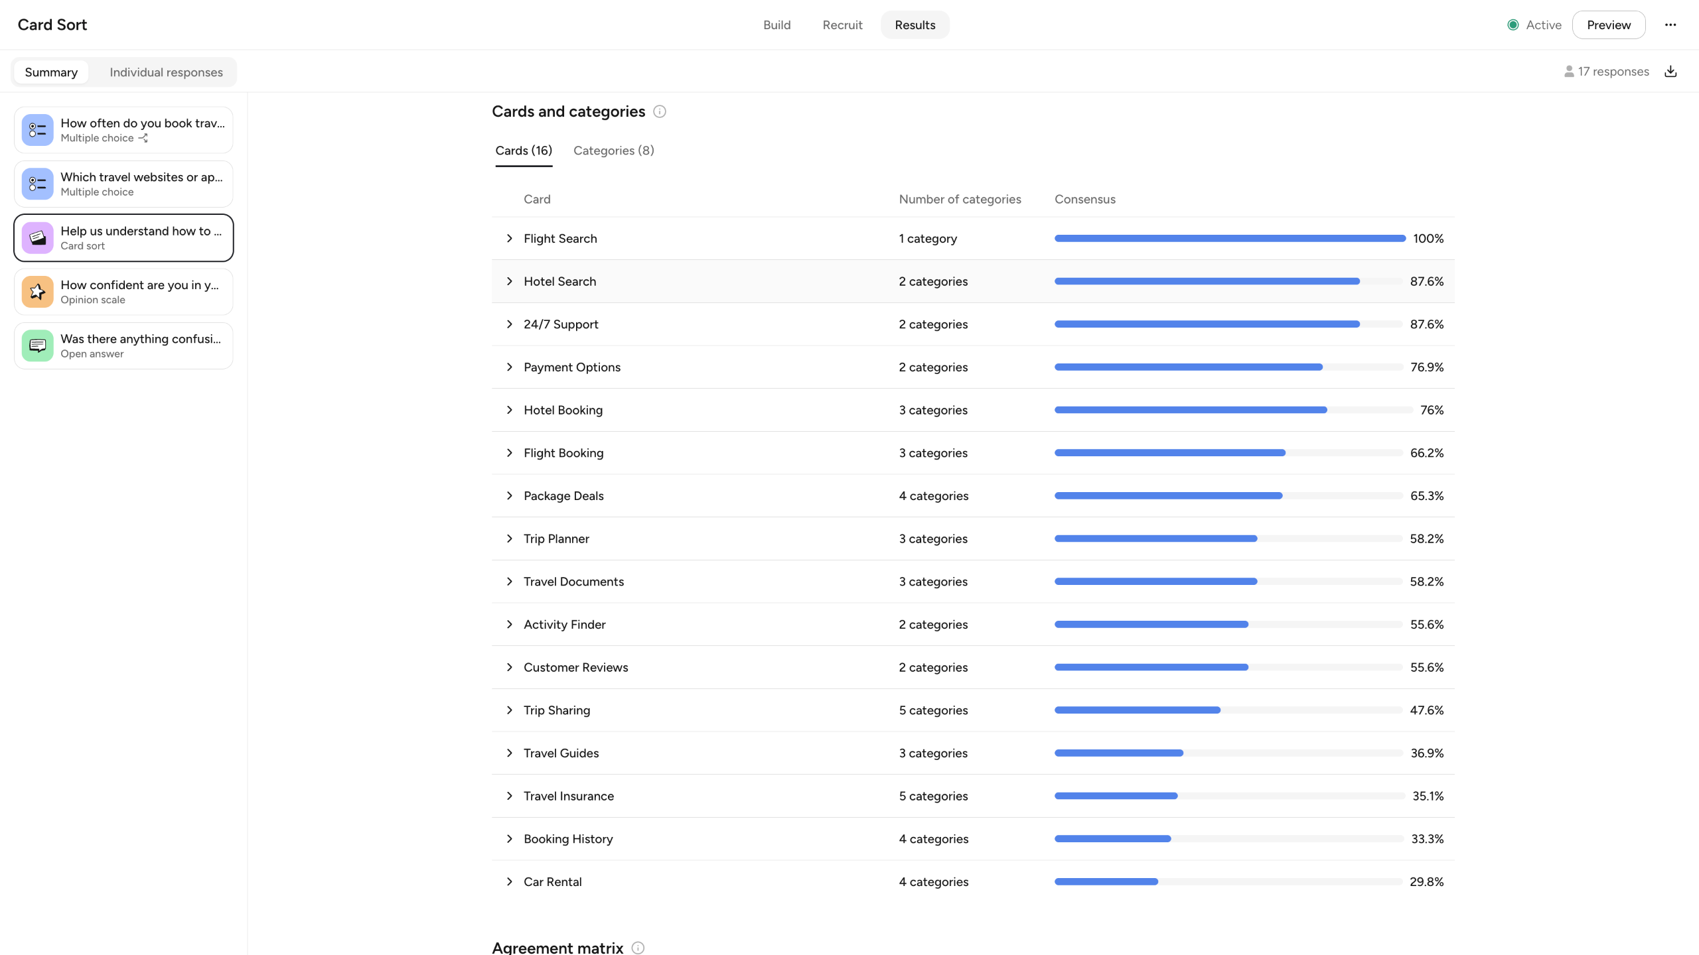Expand the Trip Sharing card row
The width and height of the screenshot is (1699, 955).
point(510,710)
